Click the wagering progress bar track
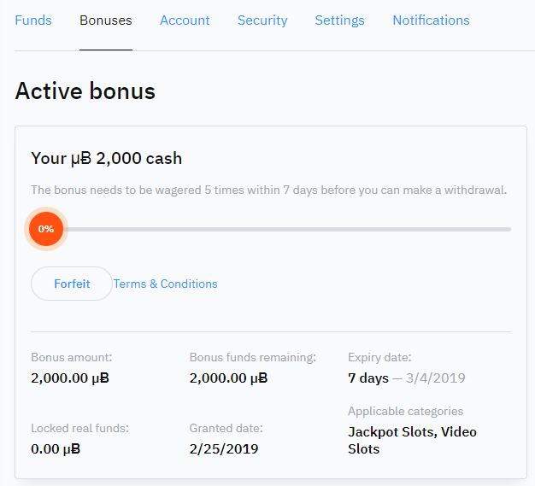Viewport: 535px width, 486px height. point(291,229)
